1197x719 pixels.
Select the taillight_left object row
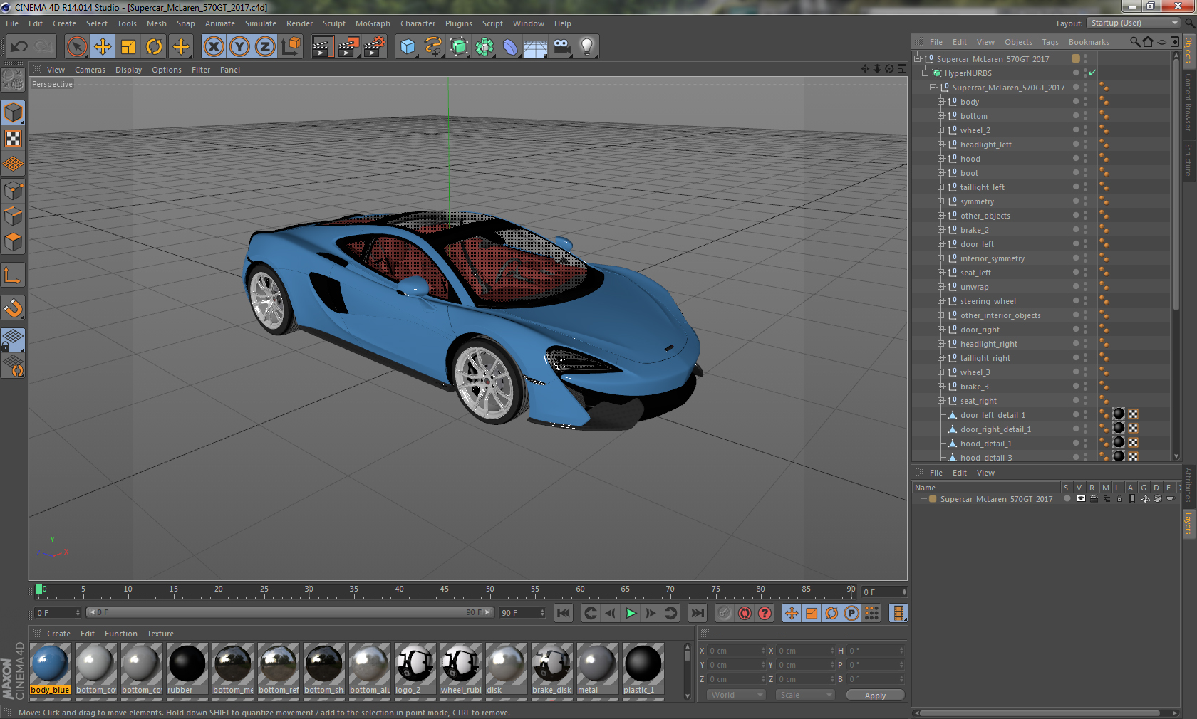coord(982,187)
